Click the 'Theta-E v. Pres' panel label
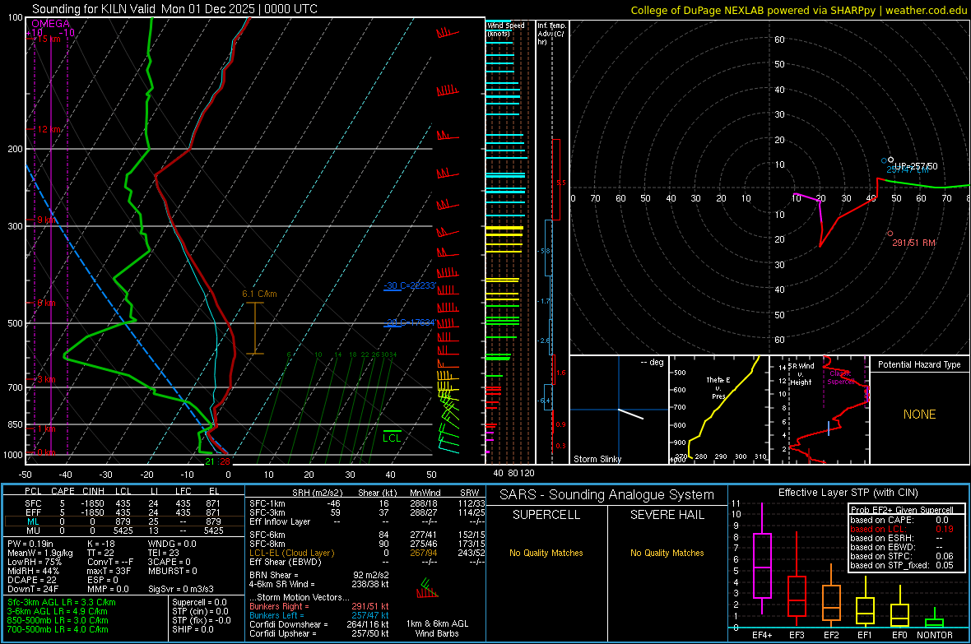Viewport: 971px width, 644px height. point(718,387)
